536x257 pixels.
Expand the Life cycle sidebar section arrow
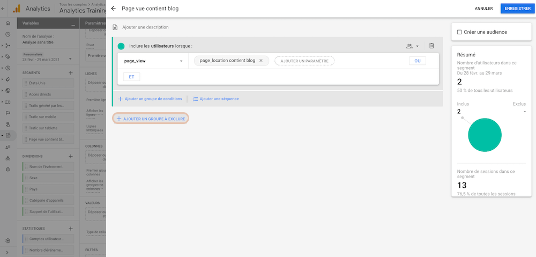2,46
